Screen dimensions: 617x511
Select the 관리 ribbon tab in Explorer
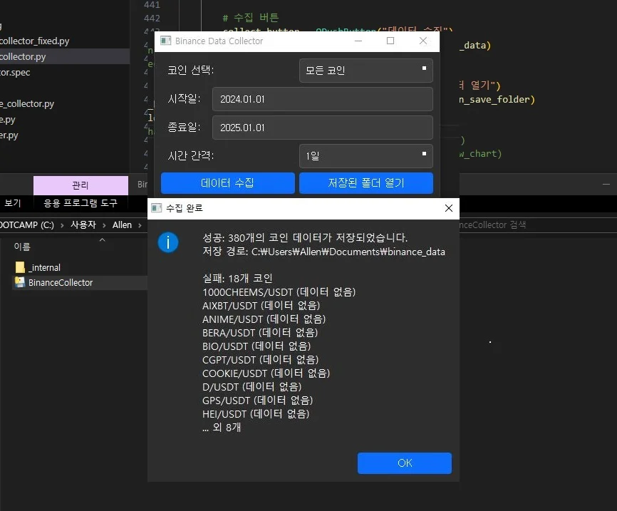click(x=81, y=185)
